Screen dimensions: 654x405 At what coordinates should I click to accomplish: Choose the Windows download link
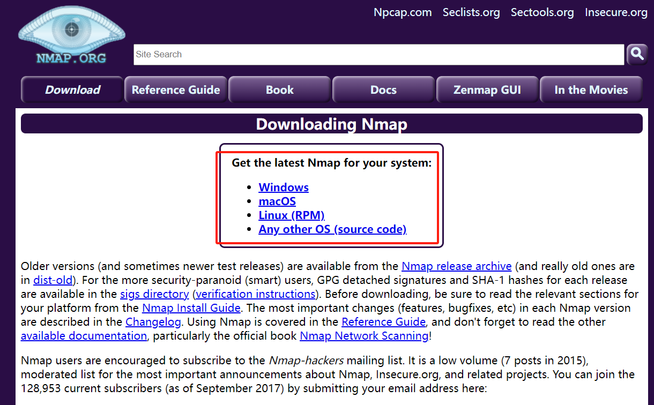[284, 187]
